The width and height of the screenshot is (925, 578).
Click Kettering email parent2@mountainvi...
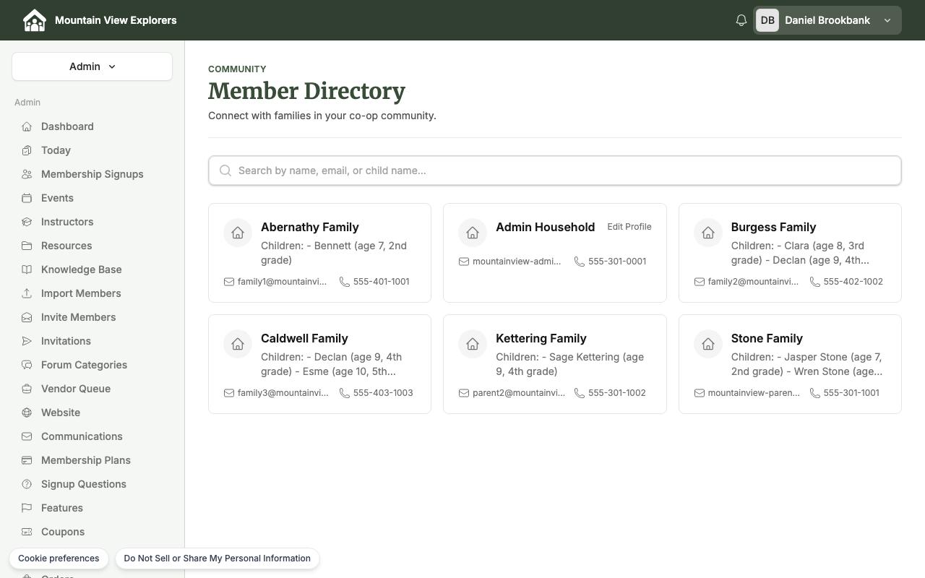(x=519, y=393)
